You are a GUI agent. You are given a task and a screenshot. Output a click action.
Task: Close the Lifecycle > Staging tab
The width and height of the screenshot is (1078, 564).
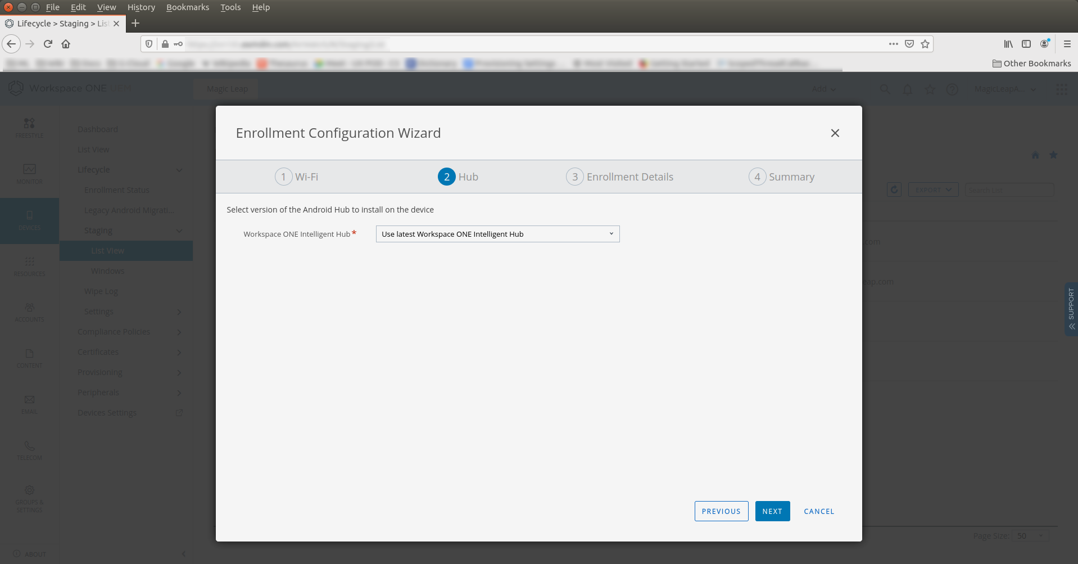[116, 24]
